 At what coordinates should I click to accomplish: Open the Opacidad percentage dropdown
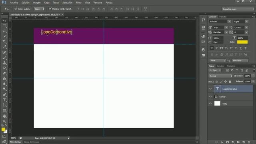253,76
